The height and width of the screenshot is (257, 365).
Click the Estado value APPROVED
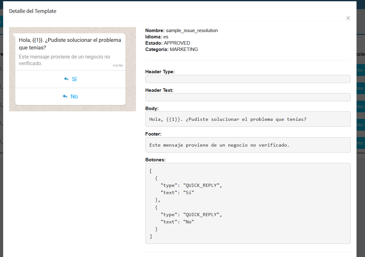(177, 43)
